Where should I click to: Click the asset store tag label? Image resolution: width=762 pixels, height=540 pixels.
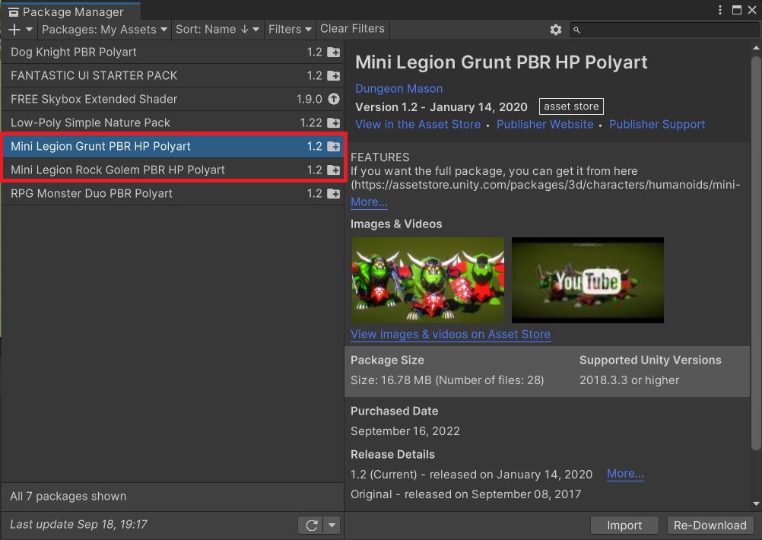pos(571,106)
